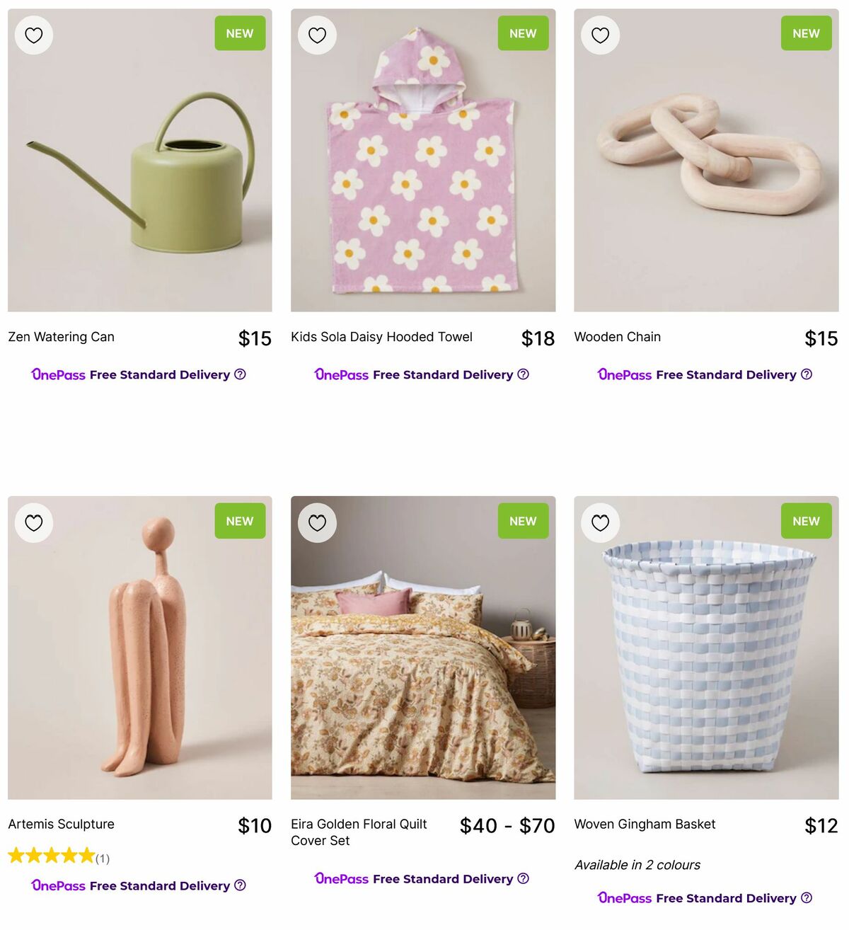This screenshot has height=930, width=849.
Task: Open delivery info tooltip for Zen Watering Can
Action: click(x=241, y=374)
